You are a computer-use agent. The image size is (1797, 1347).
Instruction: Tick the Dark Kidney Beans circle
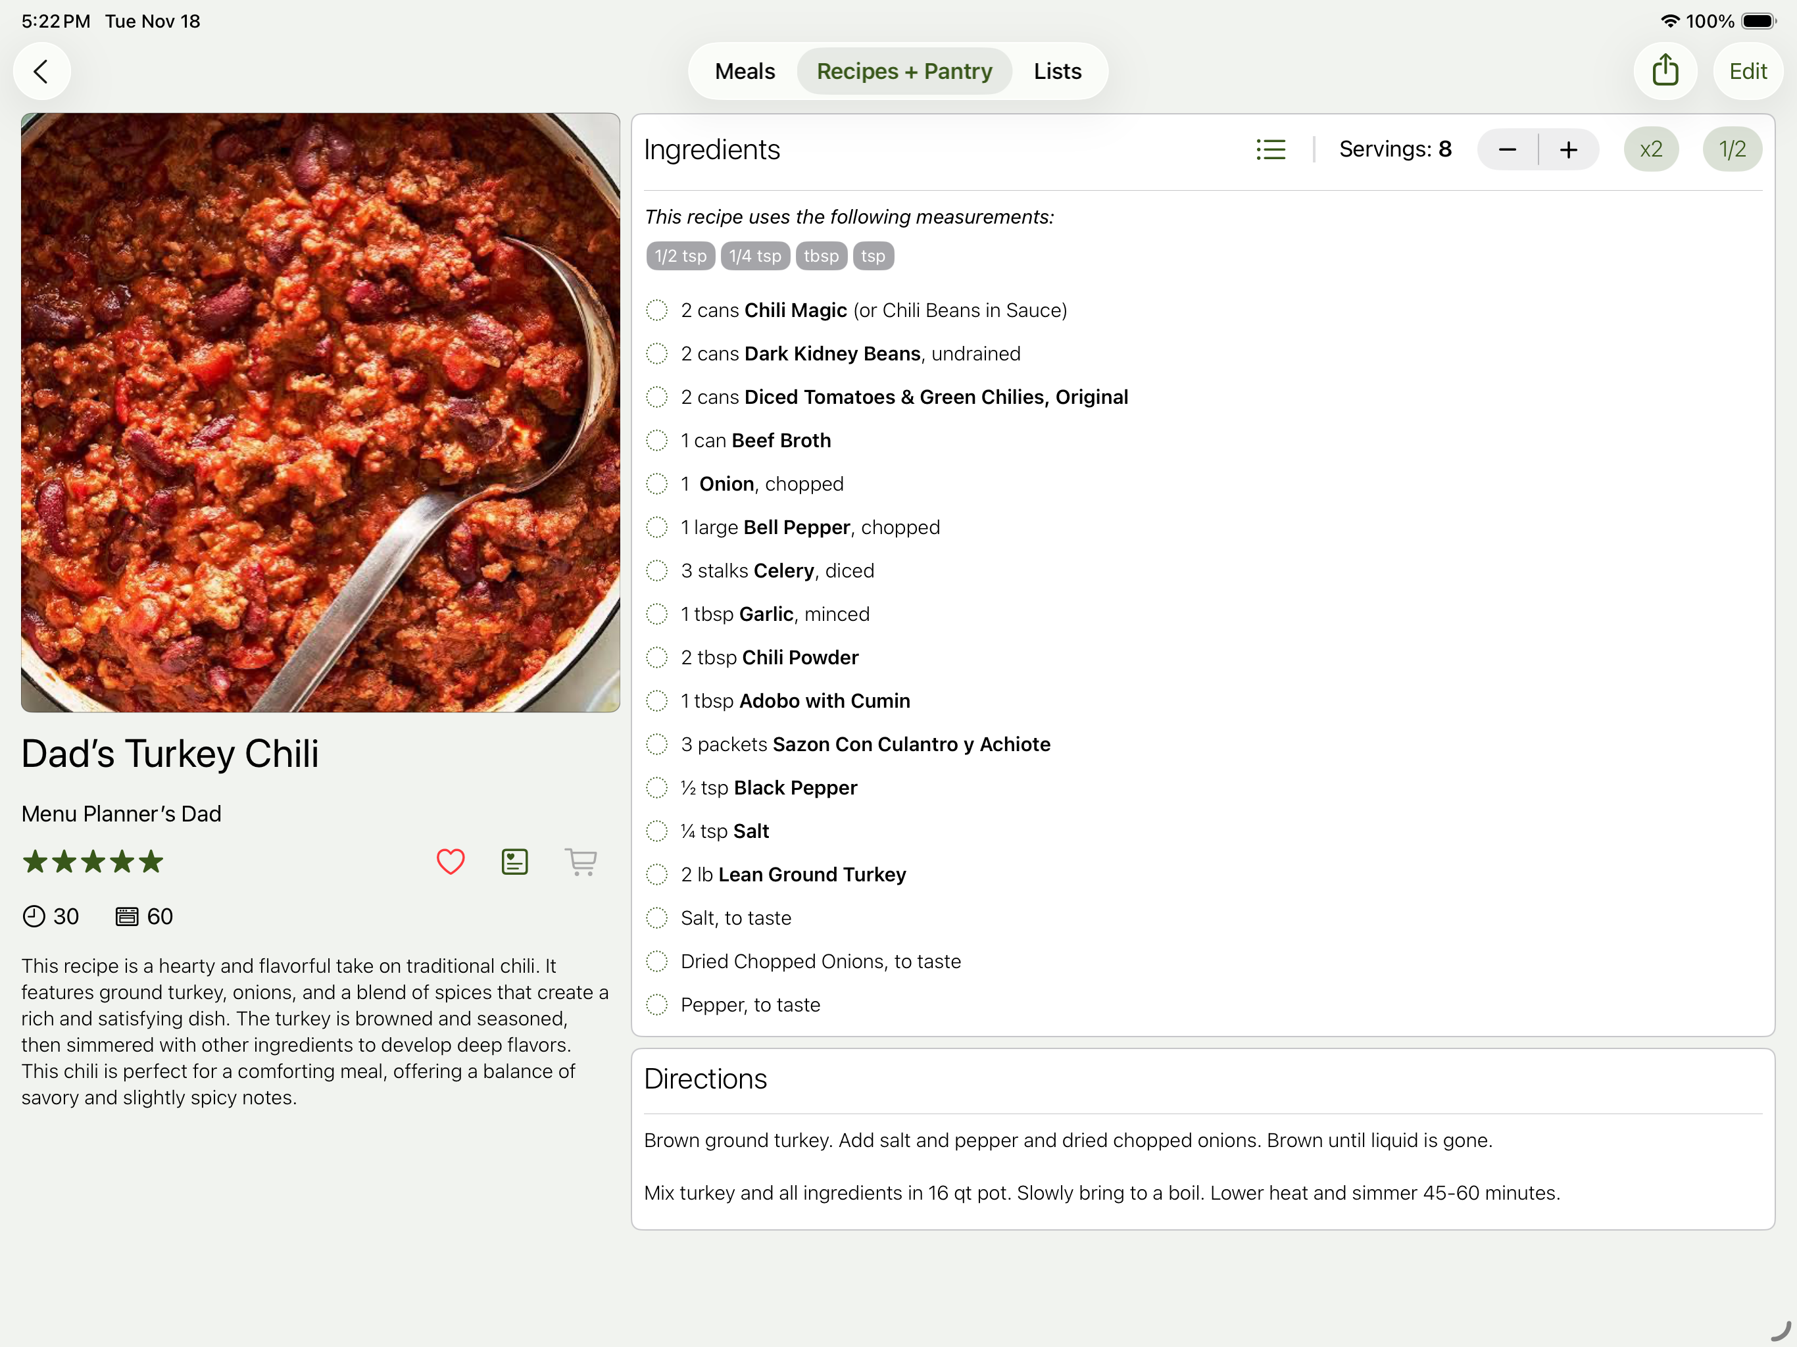click(656, 353)
